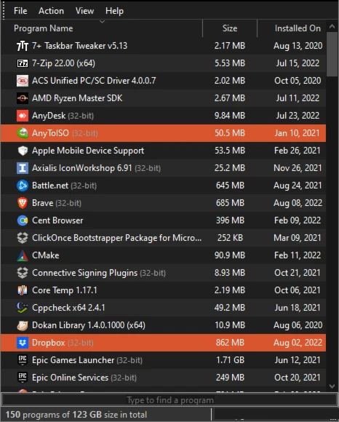The image size is (339, 422).
Task: Select the Apple Mobile Device Support row
Action: tap(163, 151)
